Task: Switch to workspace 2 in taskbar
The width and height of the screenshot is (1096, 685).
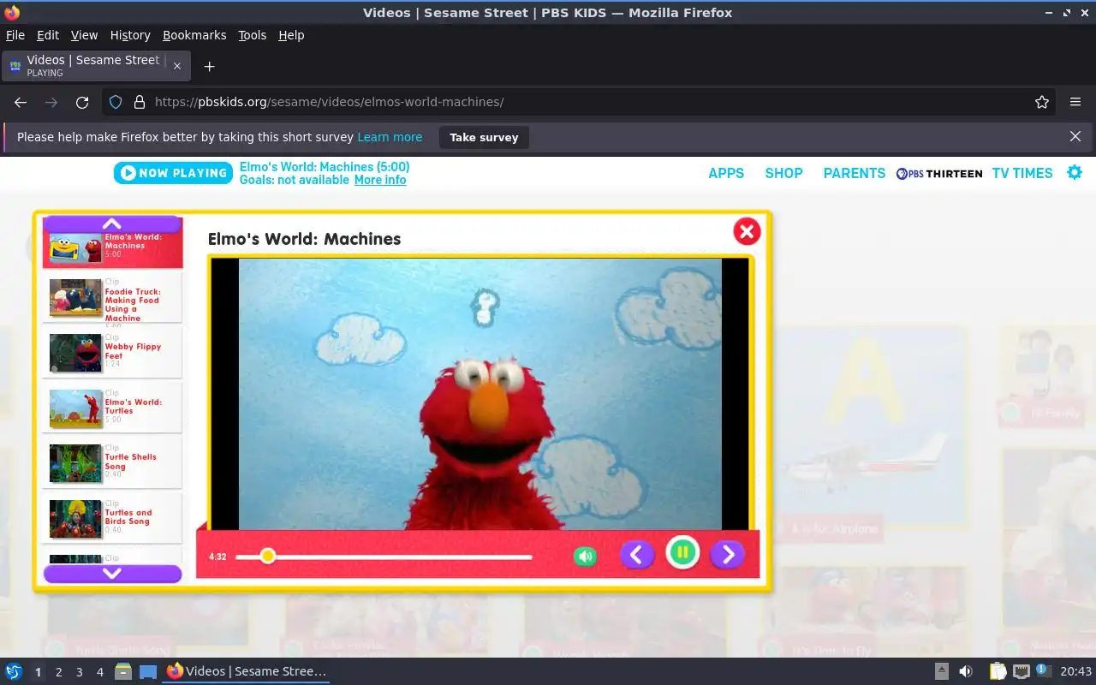Action: [x=58, y=672]
